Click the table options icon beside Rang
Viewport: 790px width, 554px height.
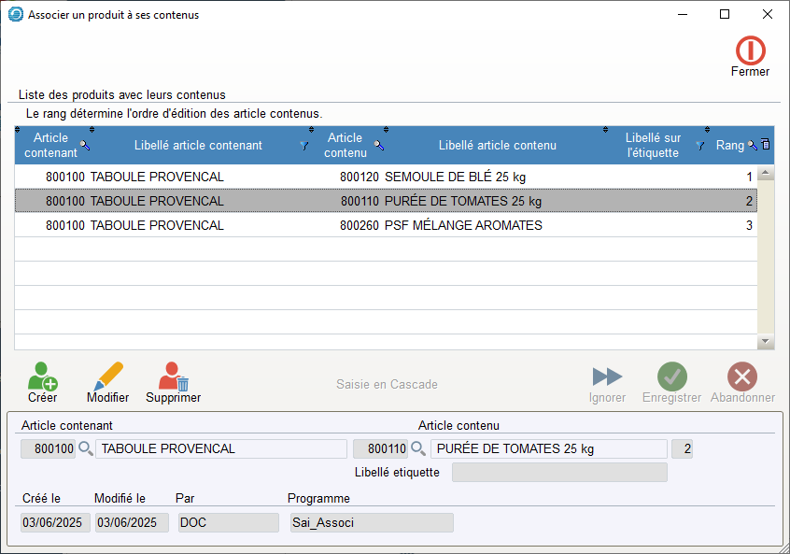click(x=765, y=145)
